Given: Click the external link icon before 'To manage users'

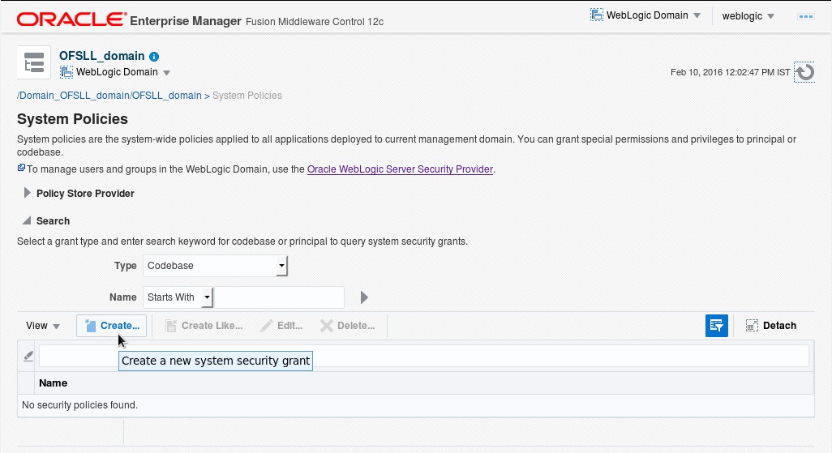Looking at the screenshot, I should pos(21,168).
